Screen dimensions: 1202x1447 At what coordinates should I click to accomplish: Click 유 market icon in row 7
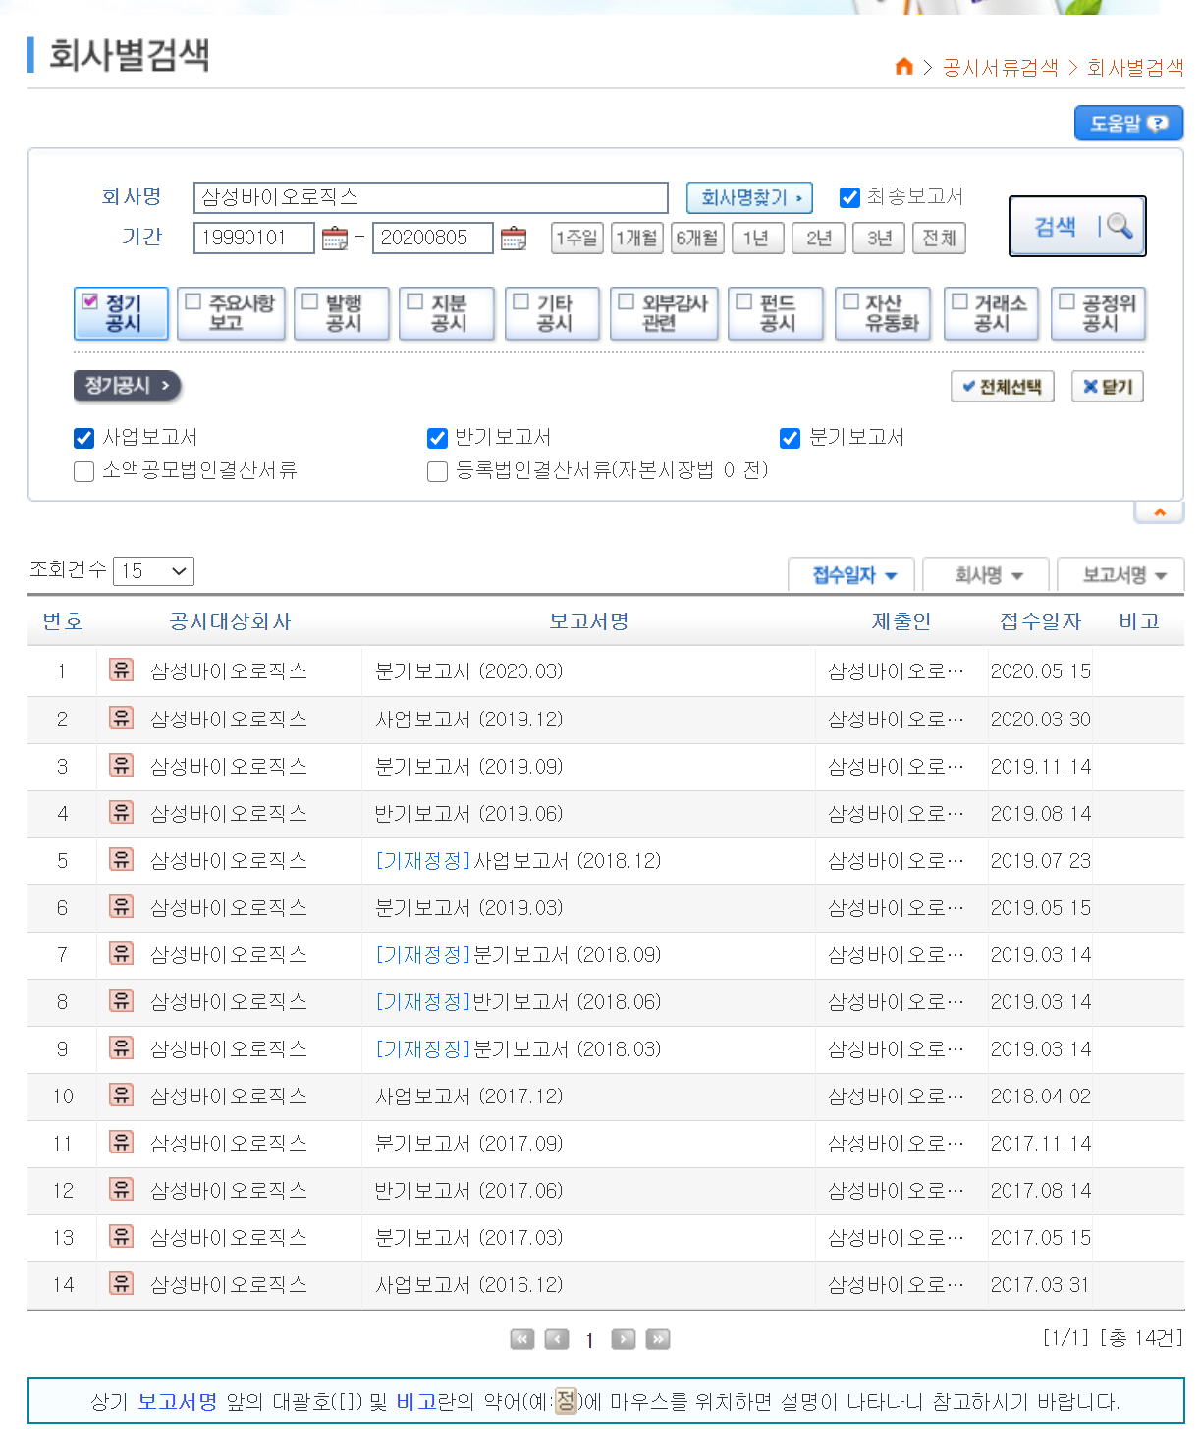[121, 954]
